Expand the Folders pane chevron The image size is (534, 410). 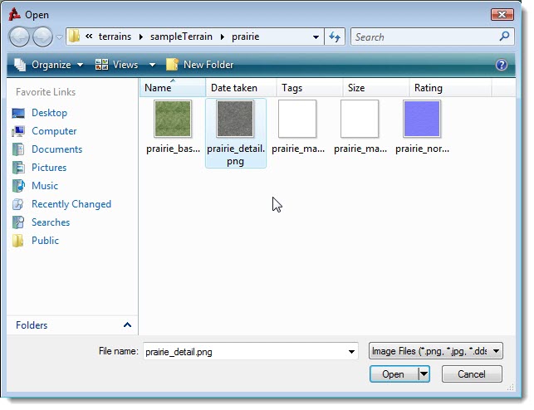[127, 325]
